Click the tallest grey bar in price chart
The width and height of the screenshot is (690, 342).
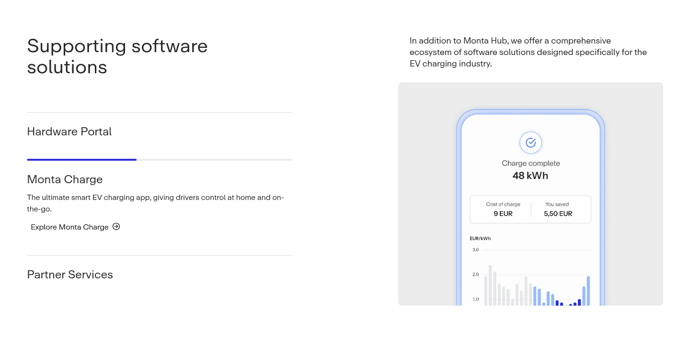pos(490,285)
